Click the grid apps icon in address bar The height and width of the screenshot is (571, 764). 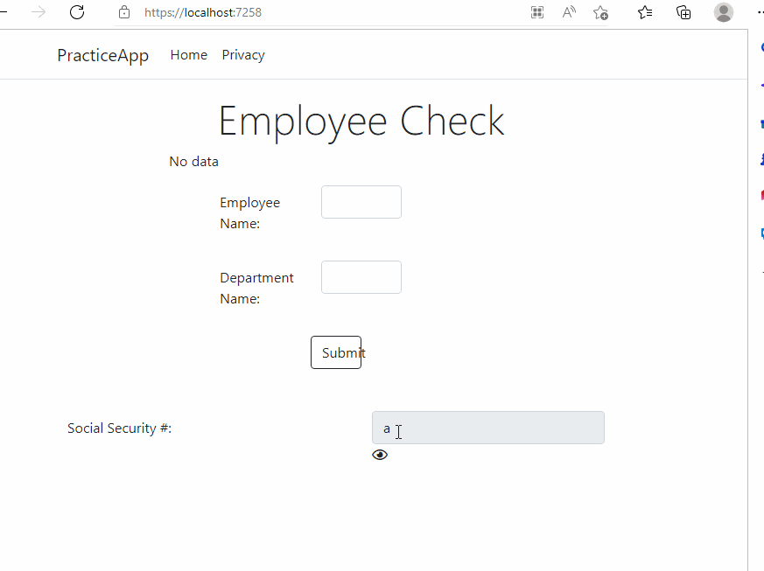(x=537, y=12)
